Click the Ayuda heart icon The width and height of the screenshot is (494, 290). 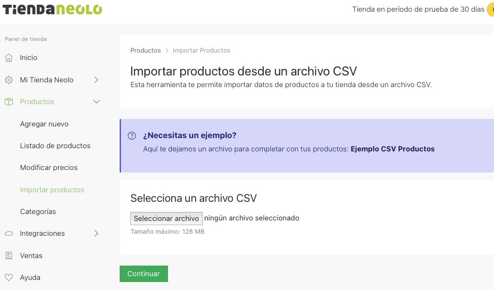click(9, 278)
